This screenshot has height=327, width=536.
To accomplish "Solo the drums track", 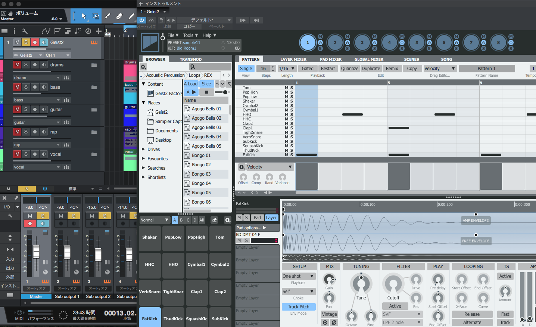I will 26,65.
